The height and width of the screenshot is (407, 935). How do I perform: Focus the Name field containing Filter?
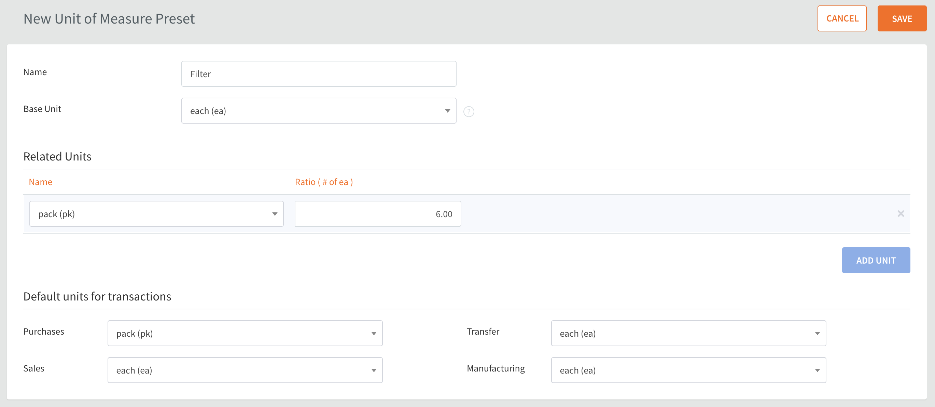coord(318,74)
